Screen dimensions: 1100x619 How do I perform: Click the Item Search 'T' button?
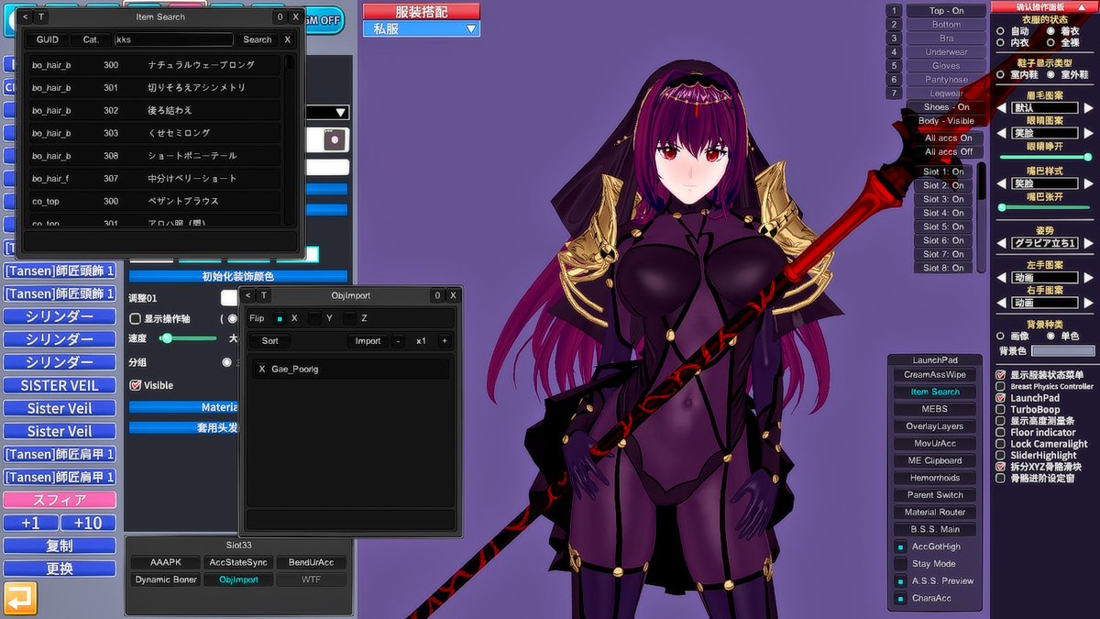(x=42, y=17)
